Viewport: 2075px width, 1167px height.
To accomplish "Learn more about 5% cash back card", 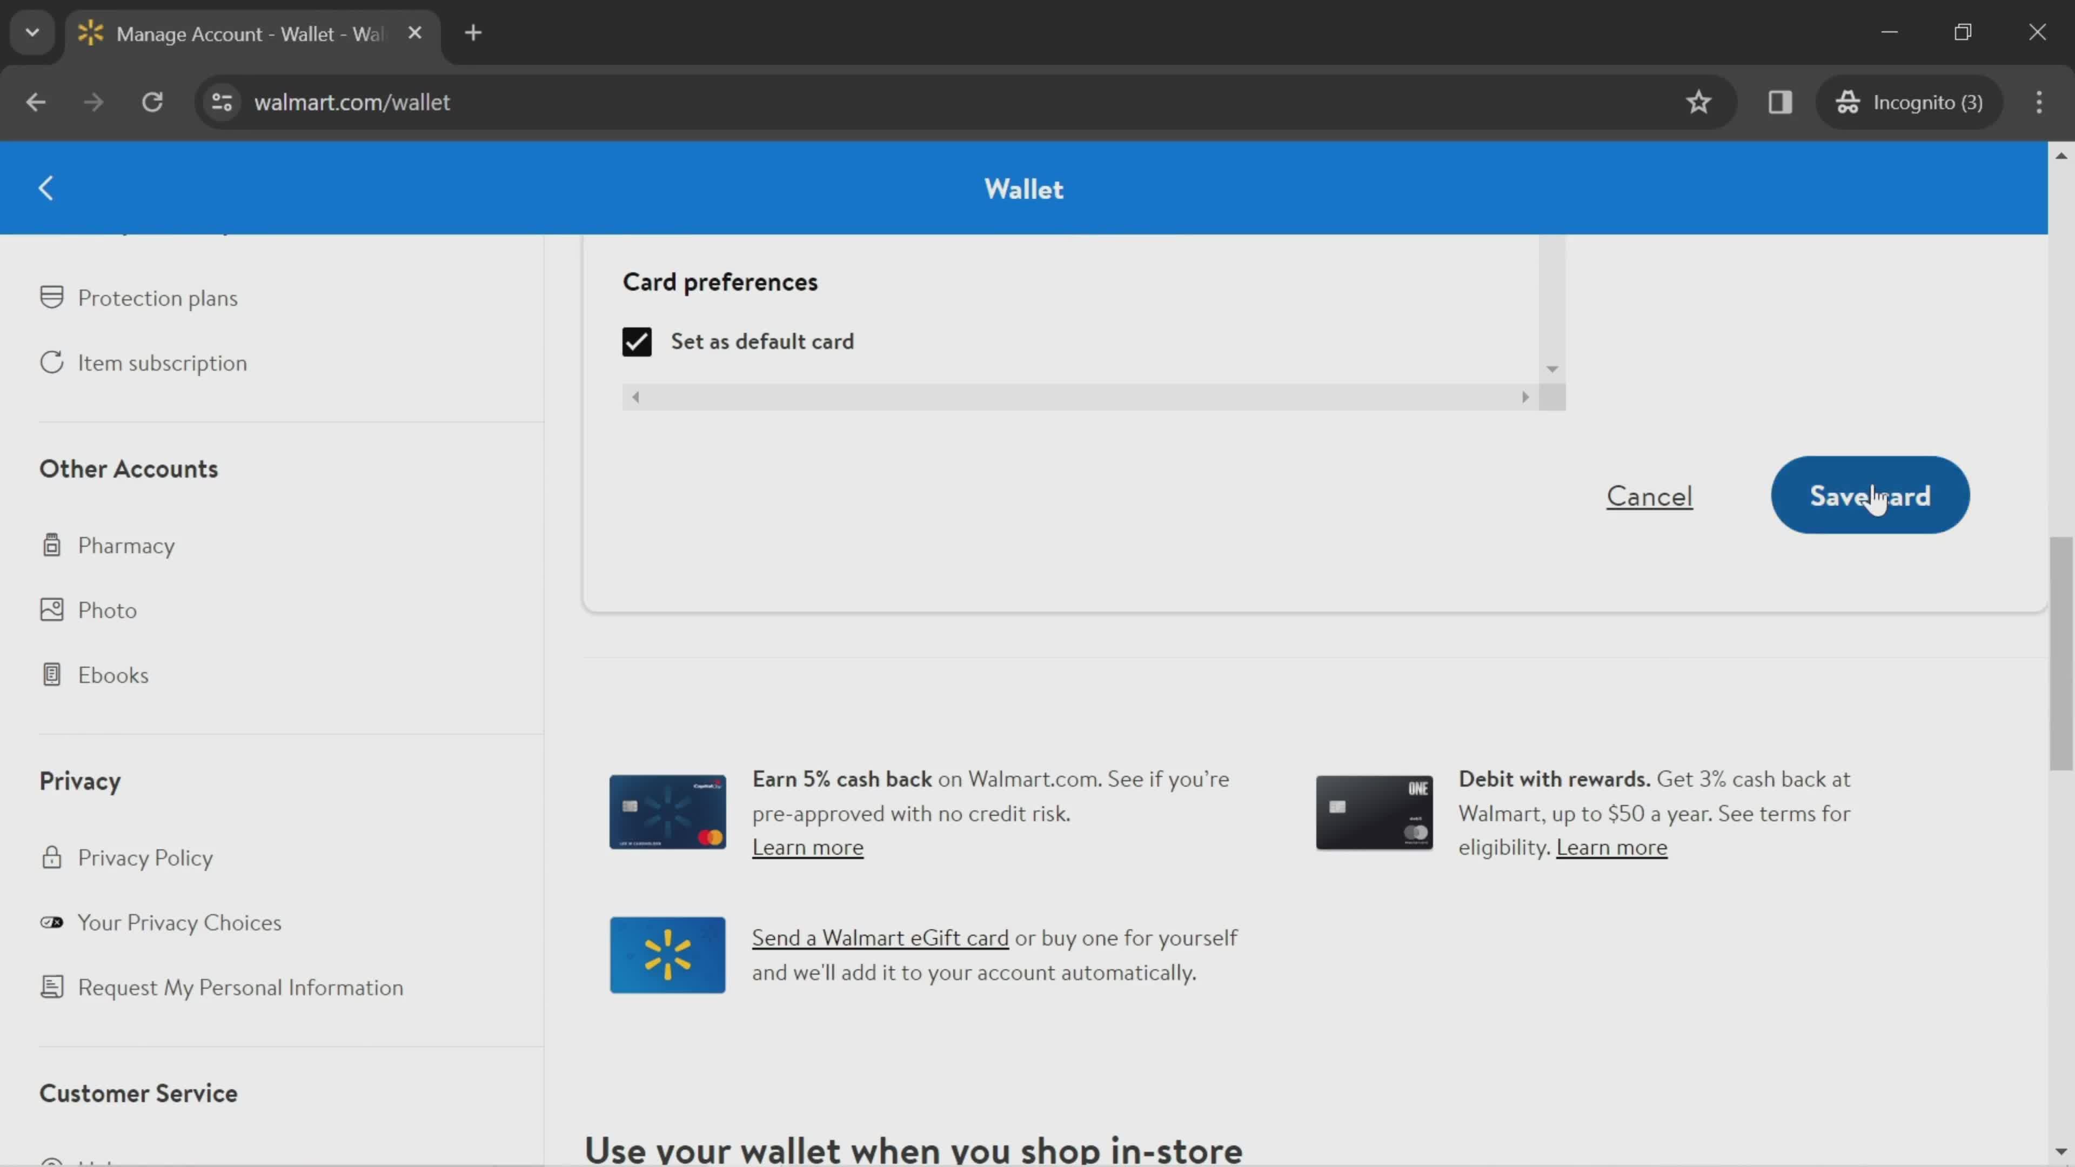I will (x=807, y=847).
